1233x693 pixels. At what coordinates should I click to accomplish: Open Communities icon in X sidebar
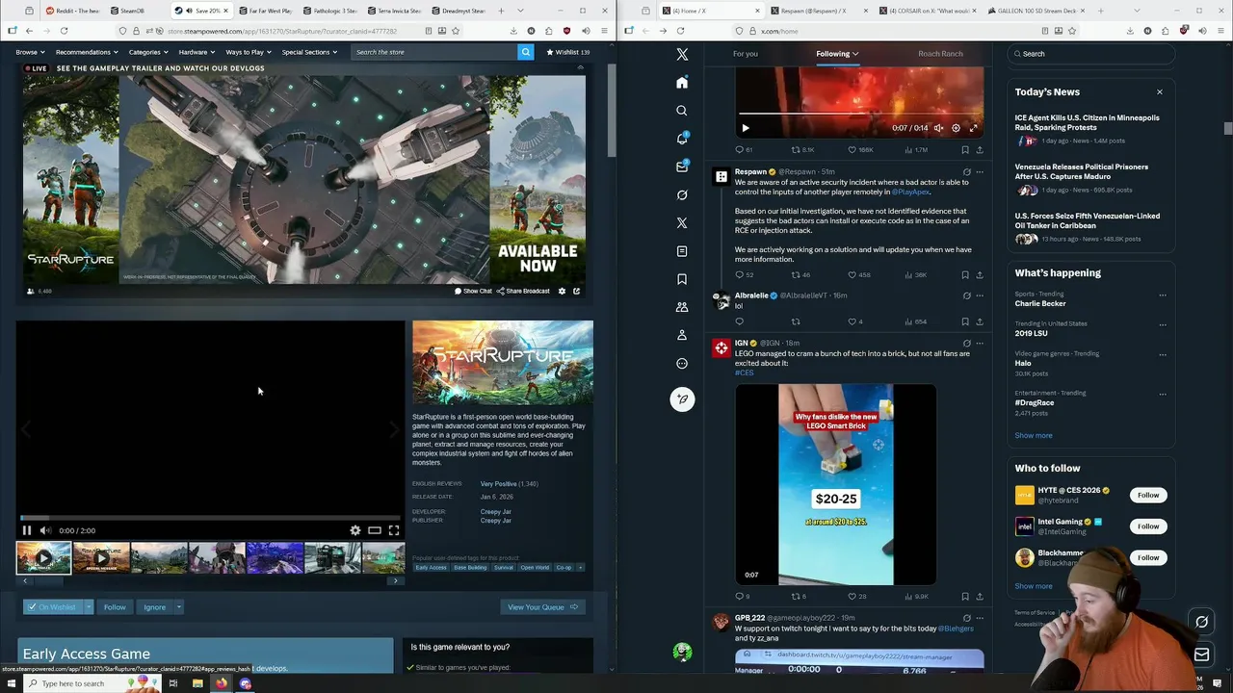click(682, 307)
